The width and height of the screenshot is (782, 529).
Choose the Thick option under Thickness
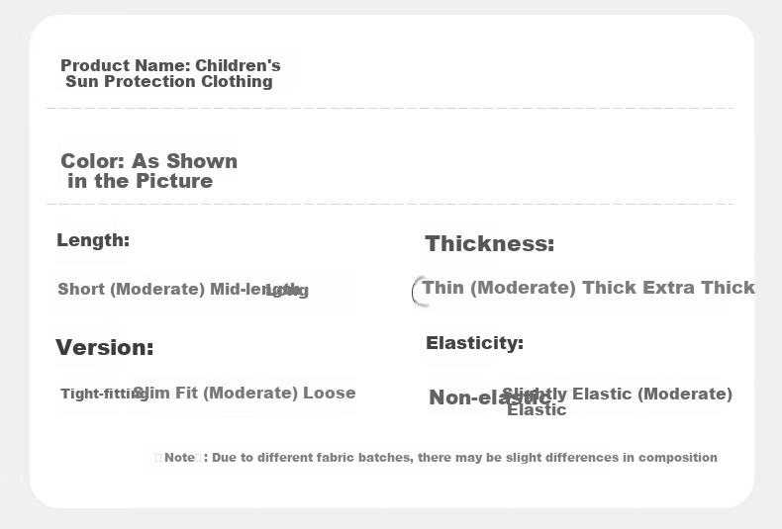[610, 288]
